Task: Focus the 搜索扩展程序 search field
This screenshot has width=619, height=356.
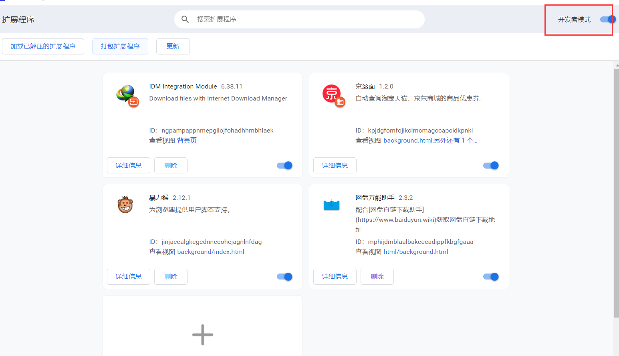Action: 299,19
